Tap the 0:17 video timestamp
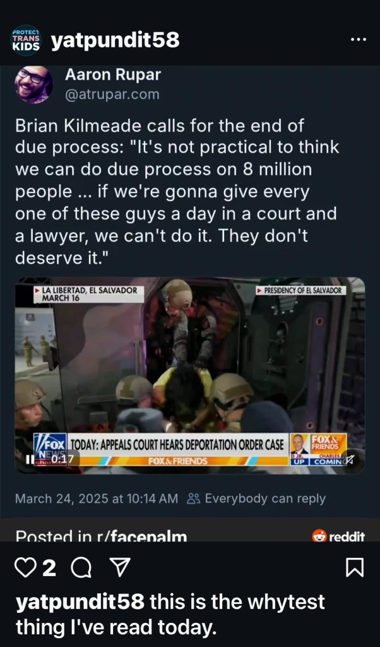380x647 pixels. [x=62, y=459]
